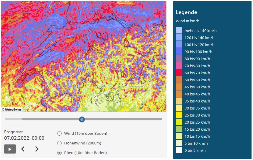Image resolution: width=253 pixels, height=160 pixels.
Task: Click the '80 bis 90 km/h' purple swatch
Action: click(x=179, y=59)
